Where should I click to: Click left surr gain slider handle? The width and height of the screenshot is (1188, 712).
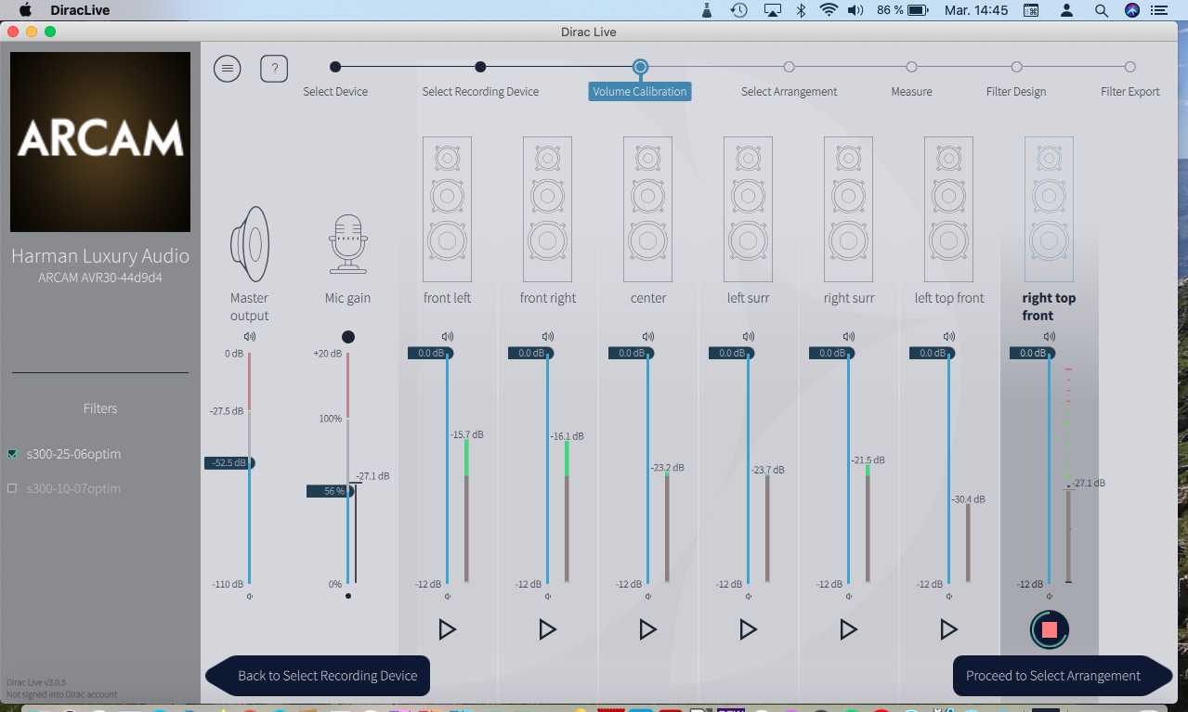click(731, 353)
